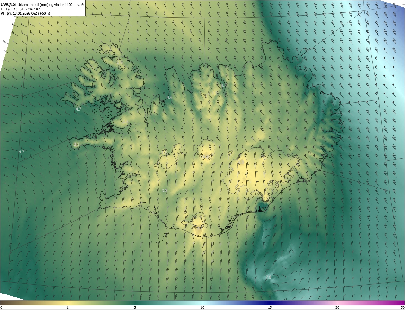Click the 15 tick label on the color scale
Image resolution: width=405 pixels, height=310 pixels.
point(270,307)
